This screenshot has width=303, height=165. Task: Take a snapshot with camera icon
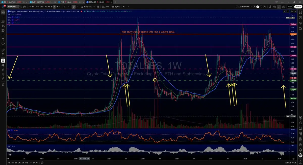[284, 7]
